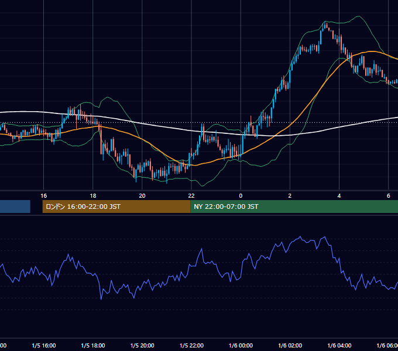This screenshot has height=351, width=398.
Task: Click the '2' hour label on price chart axis
Action: 290,196
